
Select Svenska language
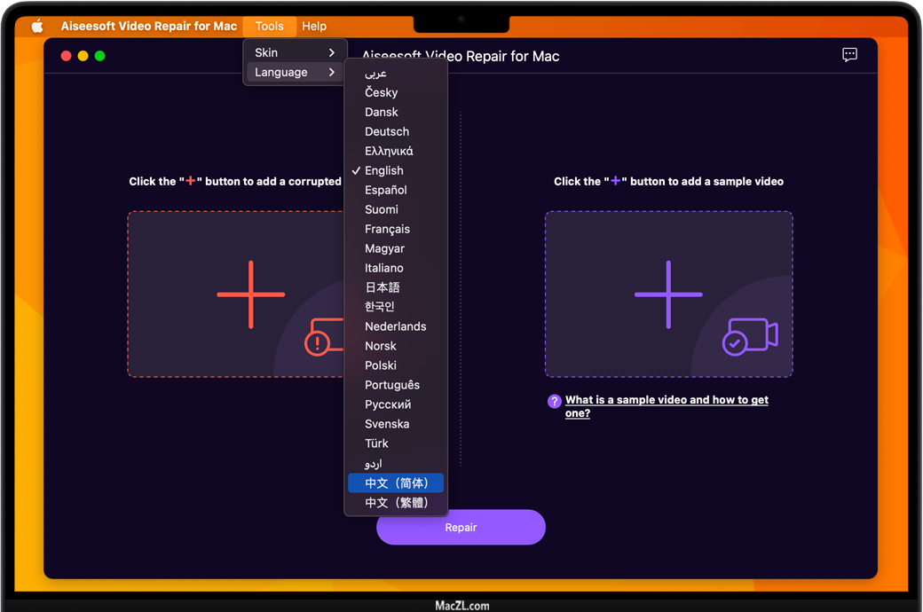[396, 424]
